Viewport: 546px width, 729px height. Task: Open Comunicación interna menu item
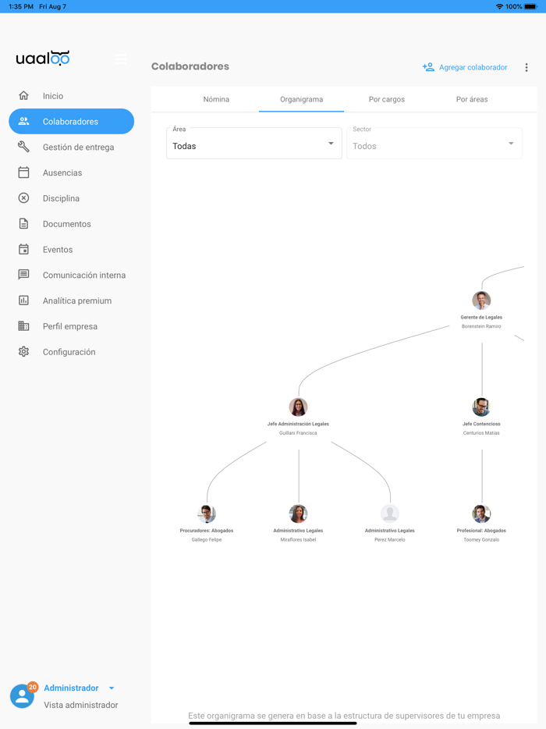pyautogui.click(x=72, y=275)
